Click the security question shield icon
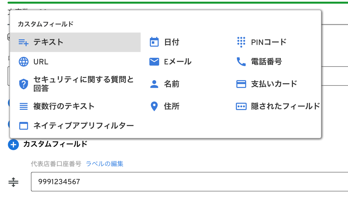Screen dimensions: 348x205 coord(24,84)
